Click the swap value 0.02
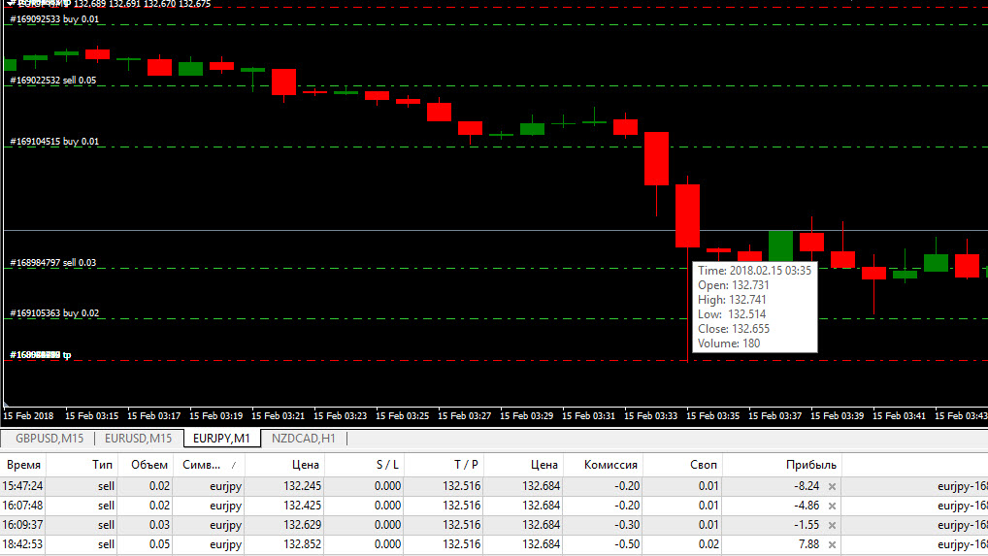This screenshot has width=988, height=556. click(708, 544)
